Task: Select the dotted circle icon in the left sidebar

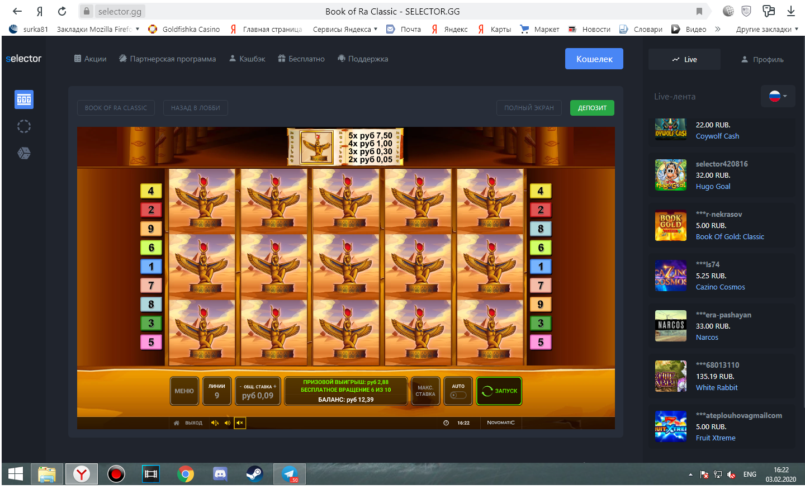Action: click(x=24, y=126)
